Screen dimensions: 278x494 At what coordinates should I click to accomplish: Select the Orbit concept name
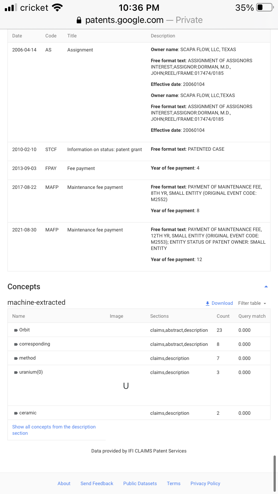(x=24, y=330)
